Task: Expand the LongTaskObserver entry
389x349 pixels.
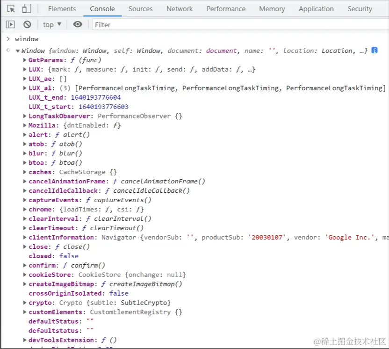Action: [x=25, y=116]
